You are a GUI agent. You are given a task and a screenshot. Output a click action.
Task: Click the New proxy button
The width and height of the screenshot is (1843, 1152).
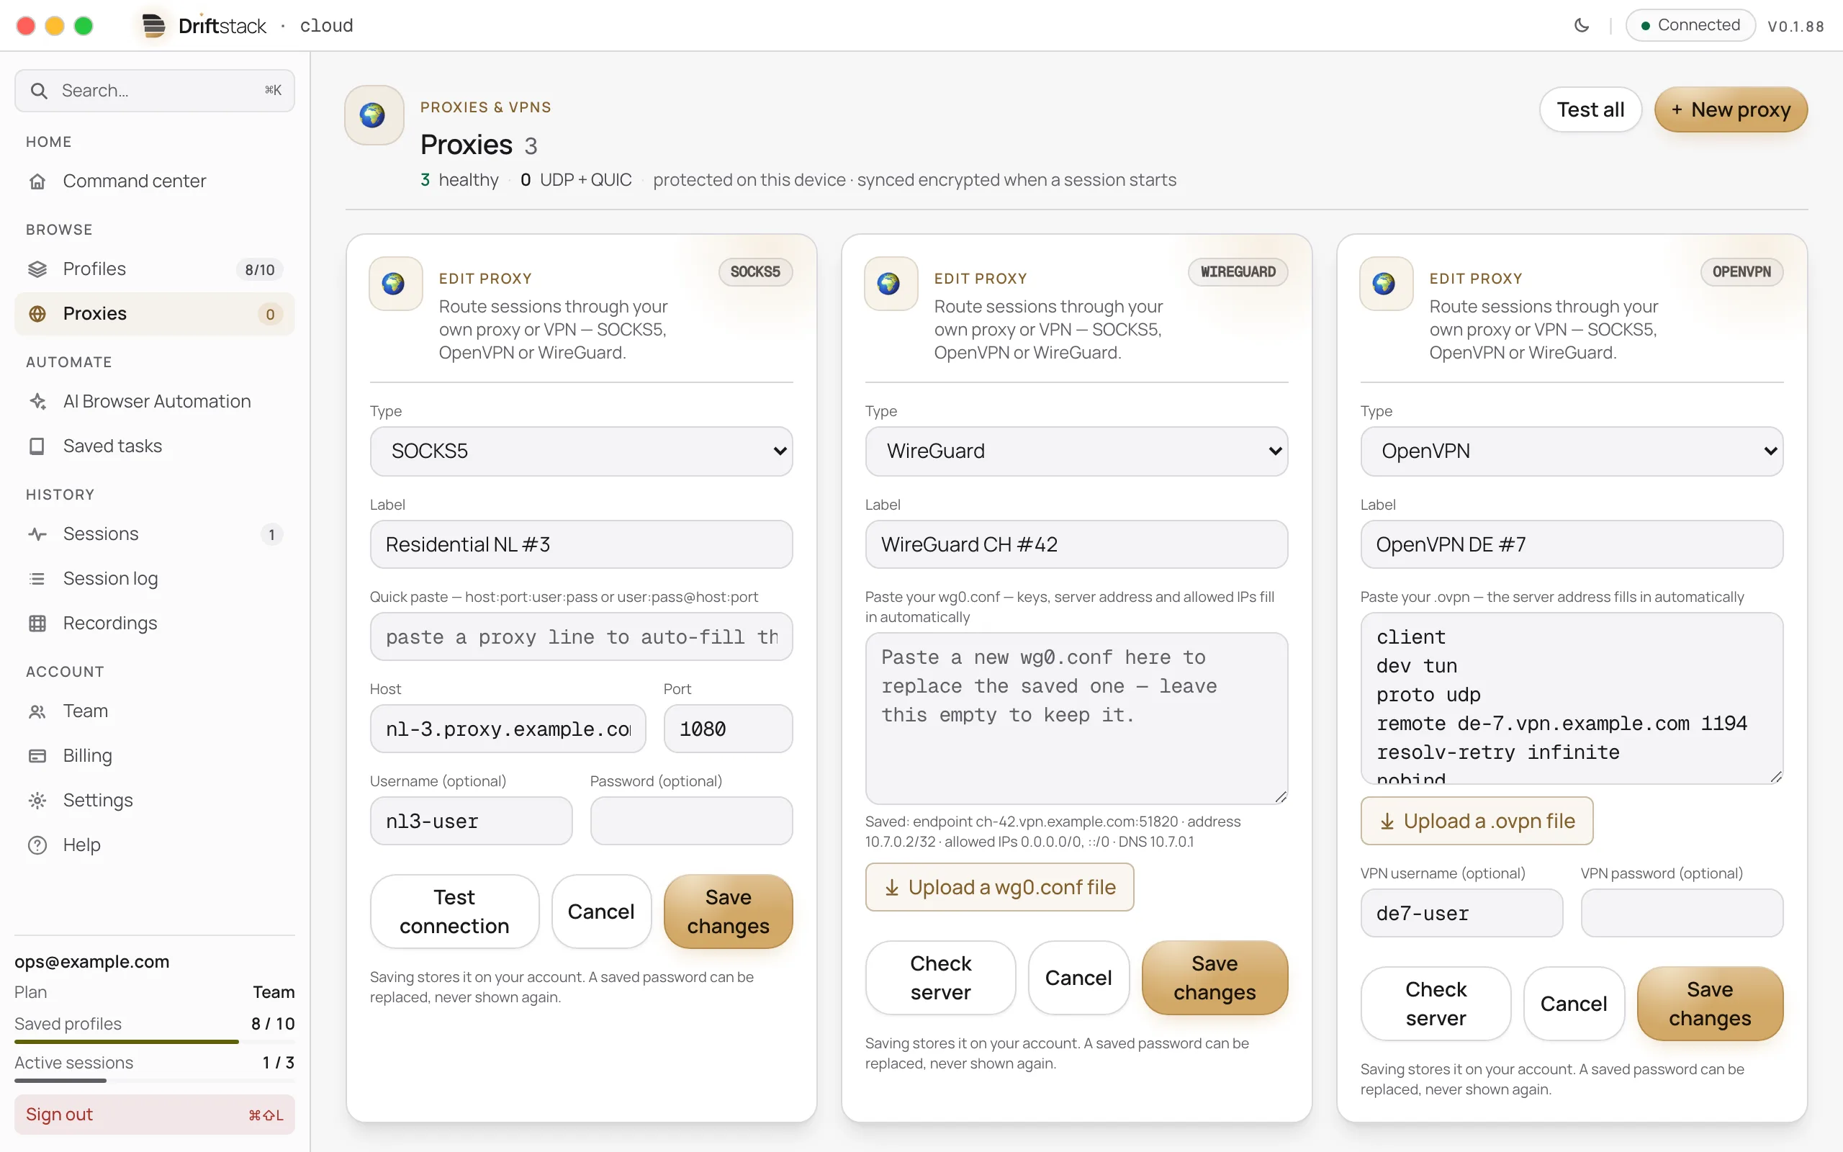pos(1730,109)
